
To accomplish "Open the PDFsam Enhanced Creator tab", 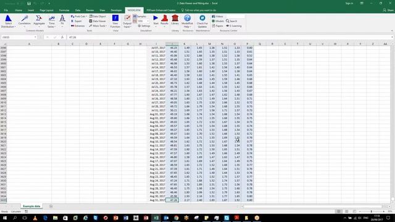I will click(161, 10).
